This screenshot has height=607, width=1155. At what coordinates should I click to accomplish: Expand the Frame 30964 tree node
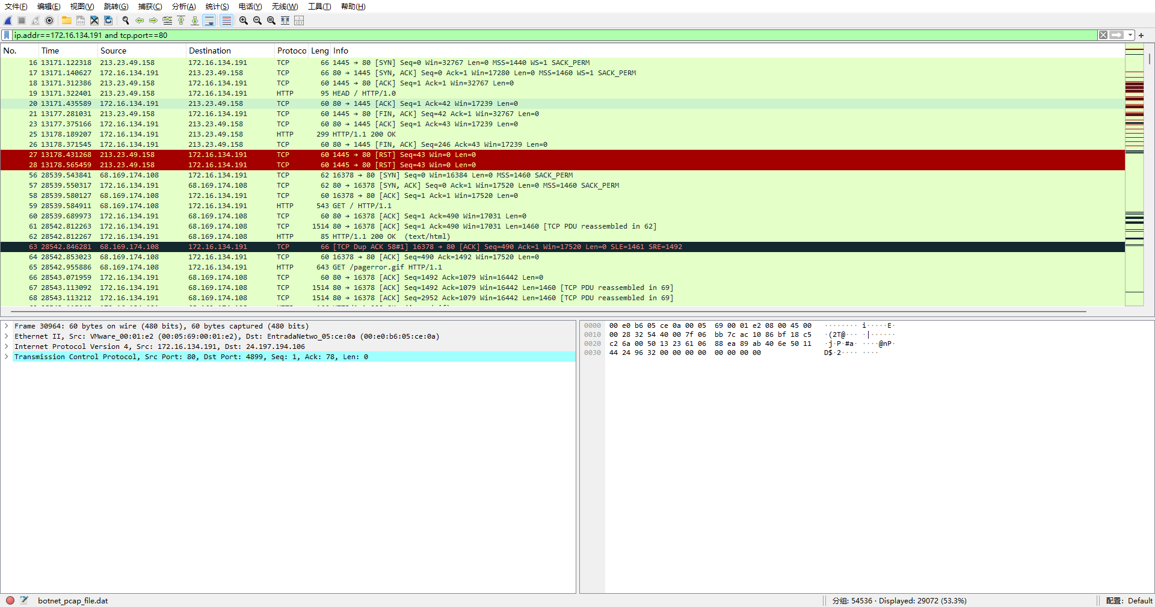tap(7, 326)
